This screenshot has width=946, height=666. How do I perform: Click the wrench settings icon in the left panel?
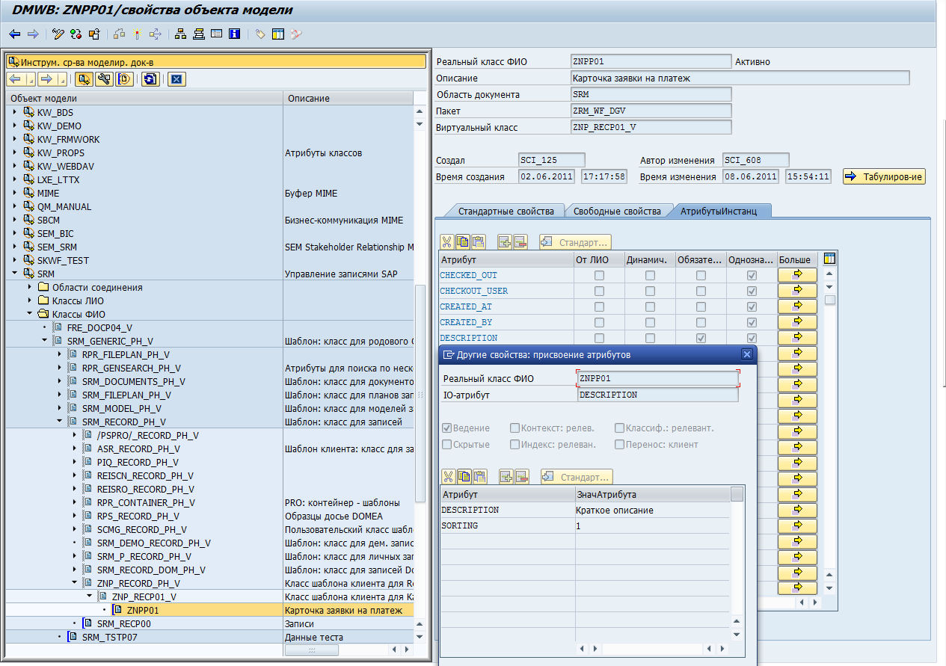coord(104,79)
